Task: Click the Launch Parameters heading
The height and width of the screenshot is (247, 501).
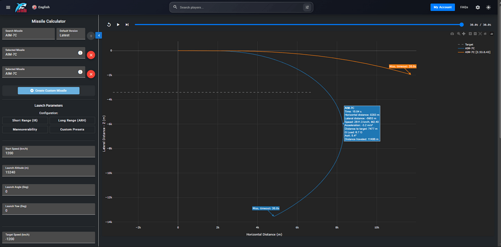Action: click(49, 105)
